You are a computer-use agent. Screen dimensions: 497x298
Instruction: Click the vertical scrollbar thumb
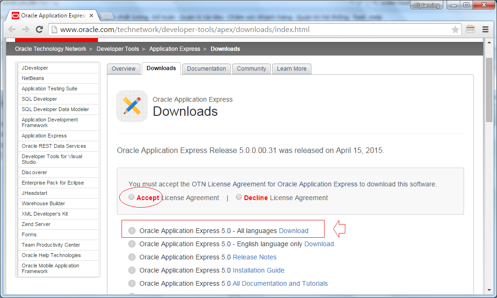tap(489, 89)
